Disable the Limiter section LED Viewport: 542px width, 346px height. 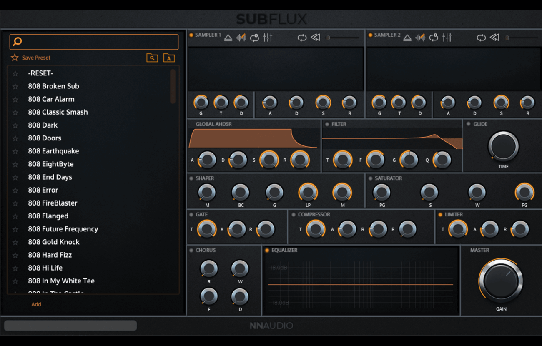click(440, 215)
